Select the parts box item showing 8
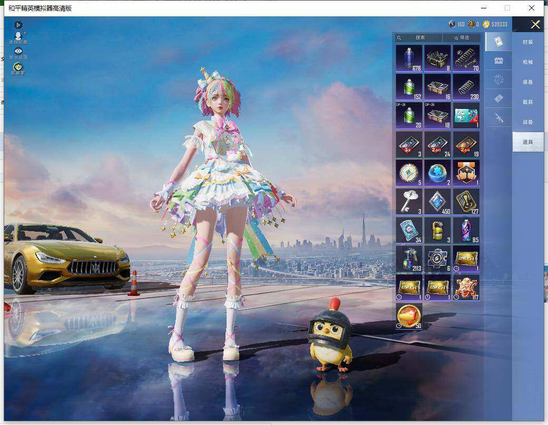548x425 pixels. [x=437, y=58]
